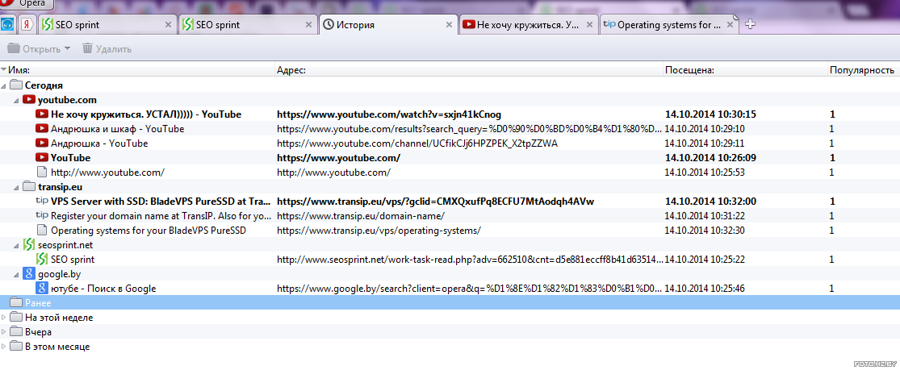The width and height of the screenshot is (900, 370).
Task: Switch to the first SEO sprint tab
Action: (107, 25)
